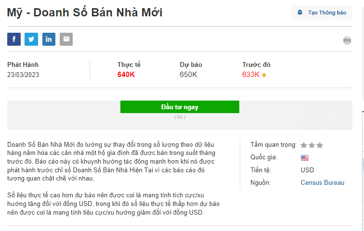Select the previous value 633K
Image resolution: width=364 pixels, height=231 pixels.
tap(251, 75)
